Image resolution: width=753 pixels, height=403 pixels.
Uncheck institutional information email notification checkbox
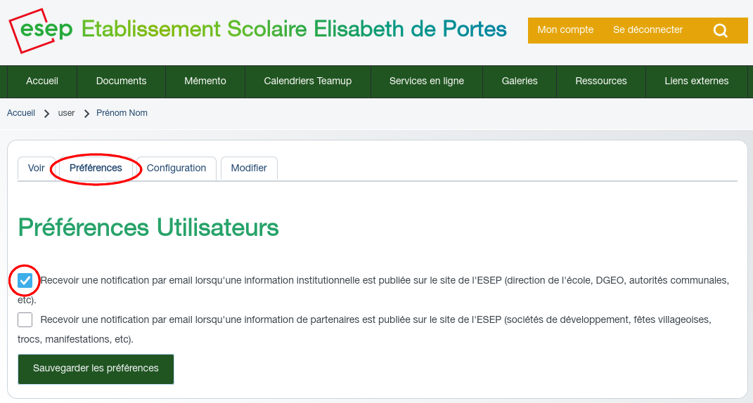25,280
